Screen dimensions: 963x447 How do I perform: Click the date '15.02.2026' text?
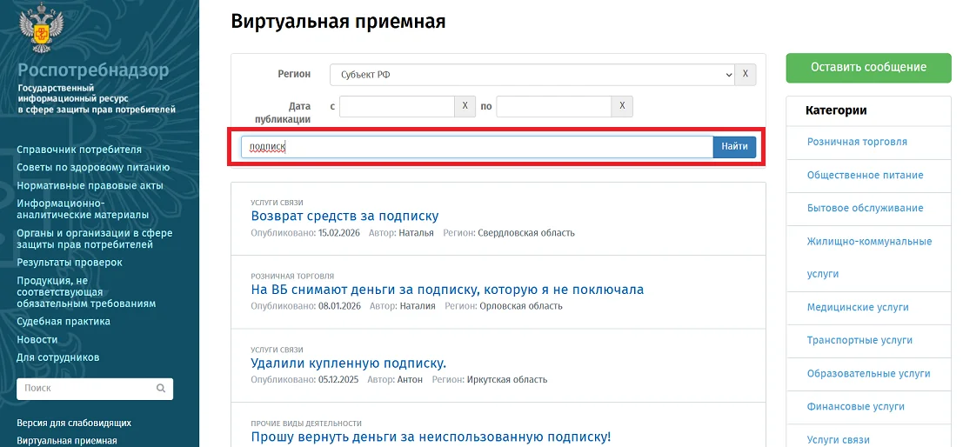pyautogui.click(x=339, y=233)
